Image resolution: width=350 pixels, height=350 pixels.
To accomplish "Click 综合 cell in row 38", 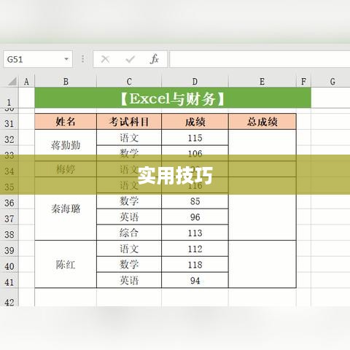I will tap(129, 233).
